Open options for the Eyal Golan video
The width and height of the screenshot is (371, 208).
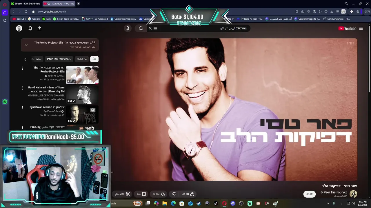click(22, 107)
